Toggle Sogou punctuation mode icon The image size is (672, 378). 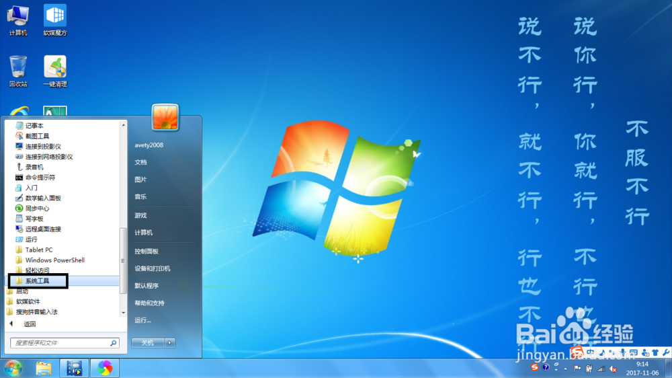coord(612,352)
